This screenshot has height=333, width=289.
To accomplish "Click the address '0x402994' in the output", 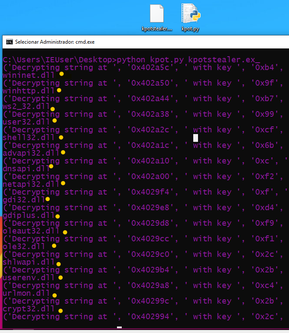I will [150, 317].
